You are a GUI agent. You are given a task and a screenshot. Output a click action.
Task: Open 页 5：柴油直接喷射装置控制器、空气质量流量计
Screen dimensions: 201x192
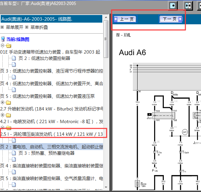51,178
